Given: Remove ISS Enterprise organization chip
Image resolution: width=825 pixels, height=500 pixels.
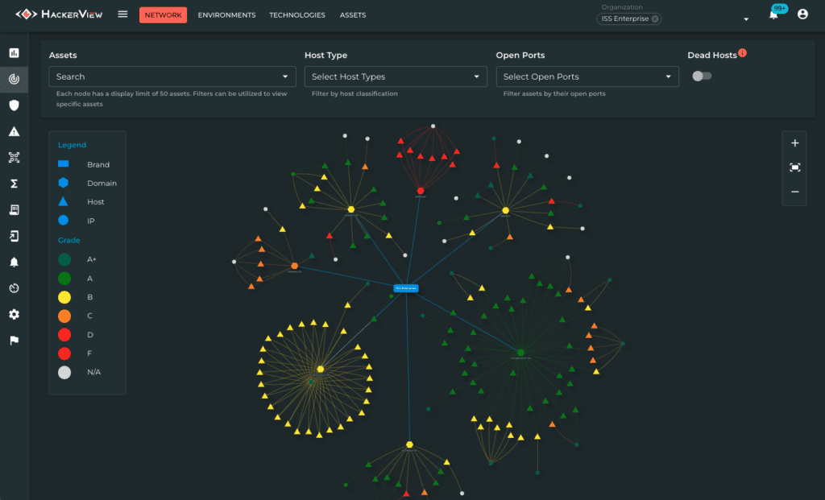Looking at the screenshot, I should click(x=655, y=19).
